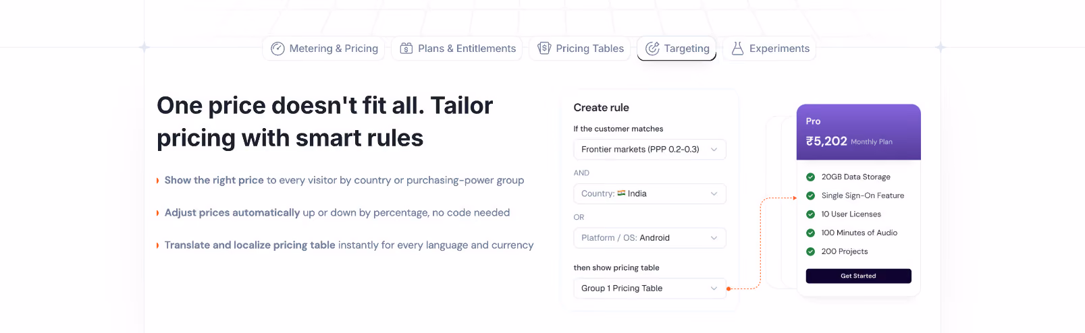Viewport: 1085px width, 333px height.
Task: Click the target icon on Targeting tab
Action: click(x=652, y=49)
